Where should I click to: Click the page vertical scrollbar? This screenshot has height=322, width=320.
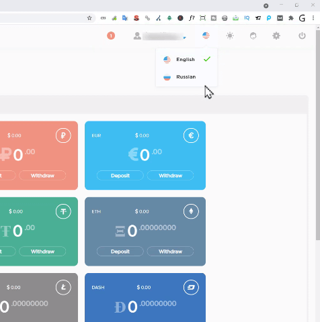click(x=318, y=134)
